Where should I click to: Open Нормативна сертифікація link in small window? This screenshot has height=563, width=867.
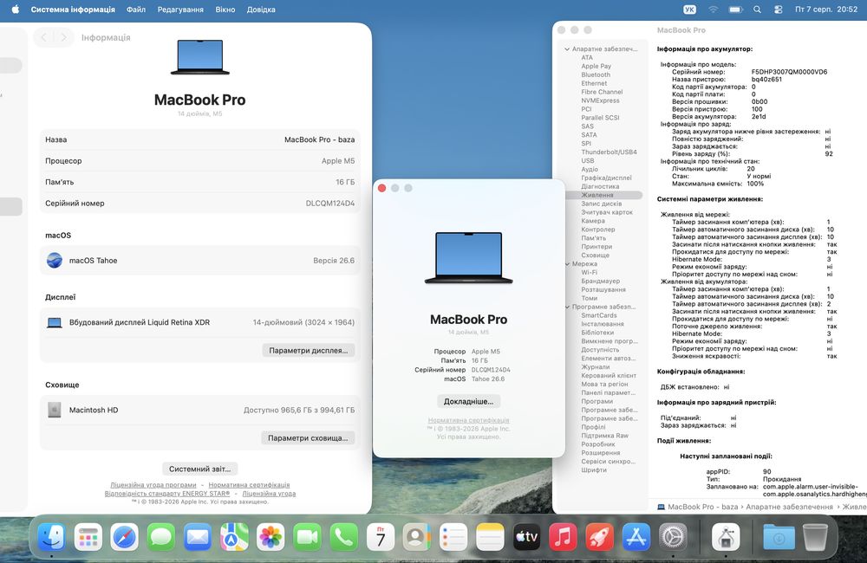(468, 420)
